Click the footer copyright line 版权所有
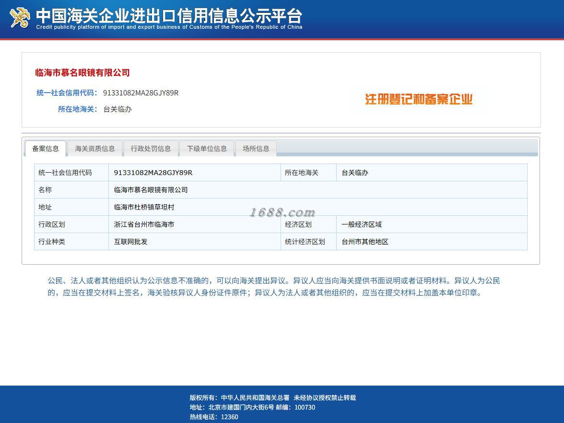Image resolution: width=564 pixels, height=423 pixels. pos(272,398)
